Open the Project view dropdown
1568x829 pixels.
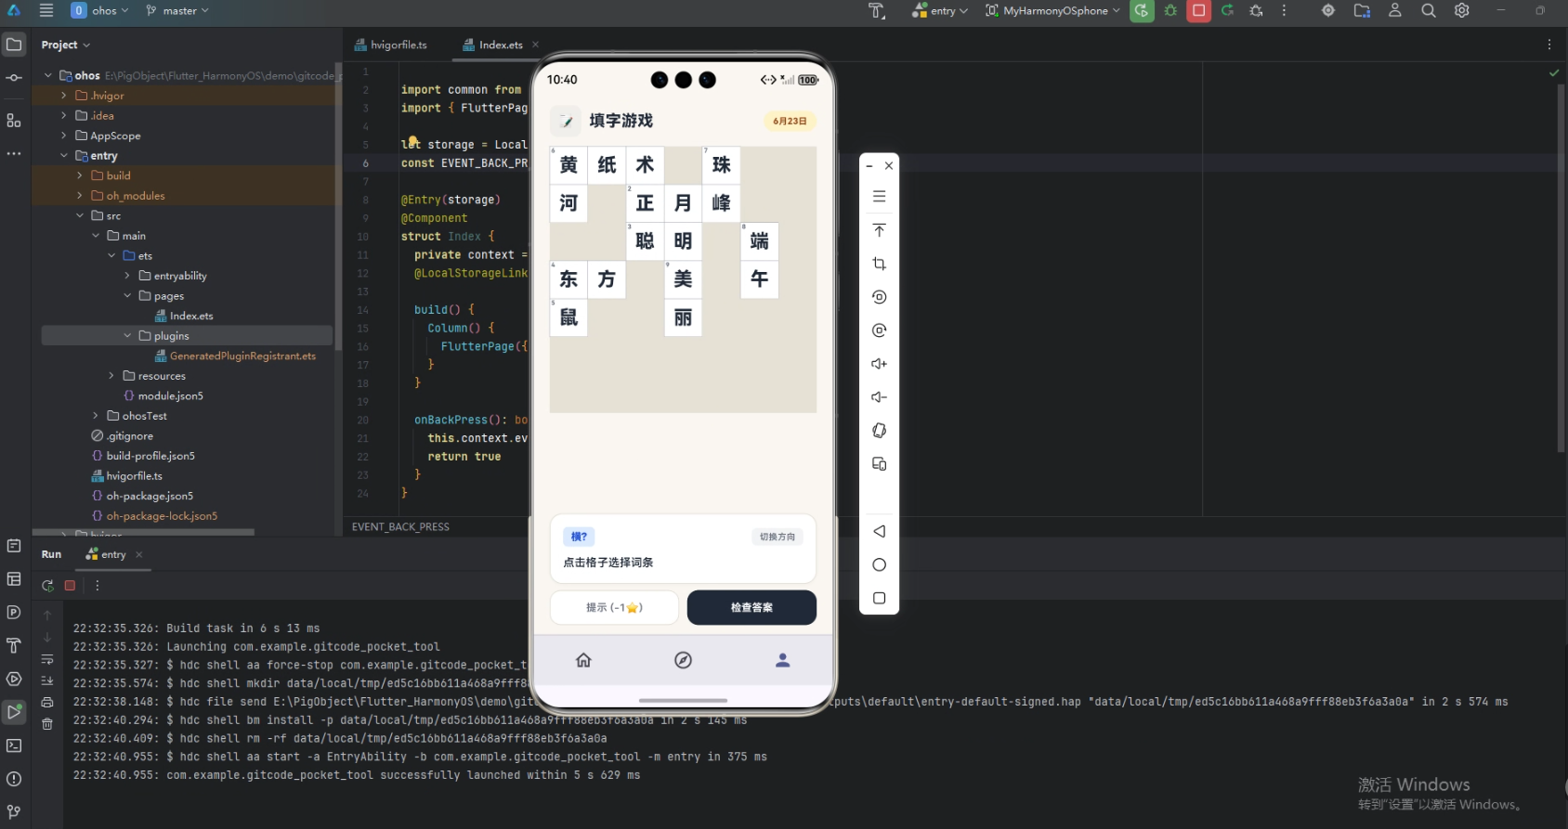click(66, 45)
